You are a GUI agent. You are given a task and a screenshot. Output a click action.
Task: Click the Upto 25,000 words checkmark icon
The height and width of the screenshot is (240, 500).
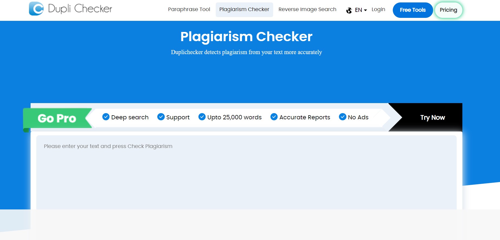202,117
